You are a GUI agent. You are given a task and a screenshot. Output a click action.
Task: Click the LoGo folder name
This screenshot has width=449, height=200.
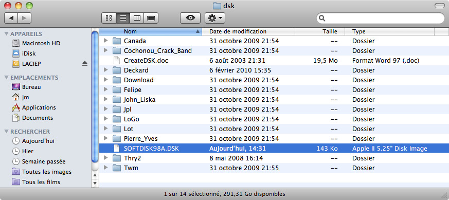tap(132, 119)
